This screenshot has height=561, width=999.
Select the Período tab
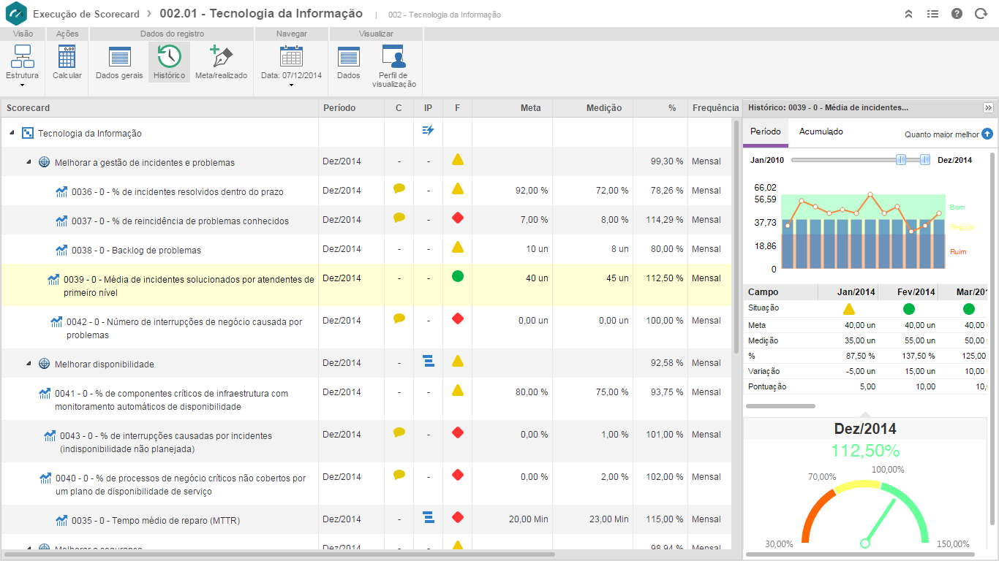pos(765,131)
